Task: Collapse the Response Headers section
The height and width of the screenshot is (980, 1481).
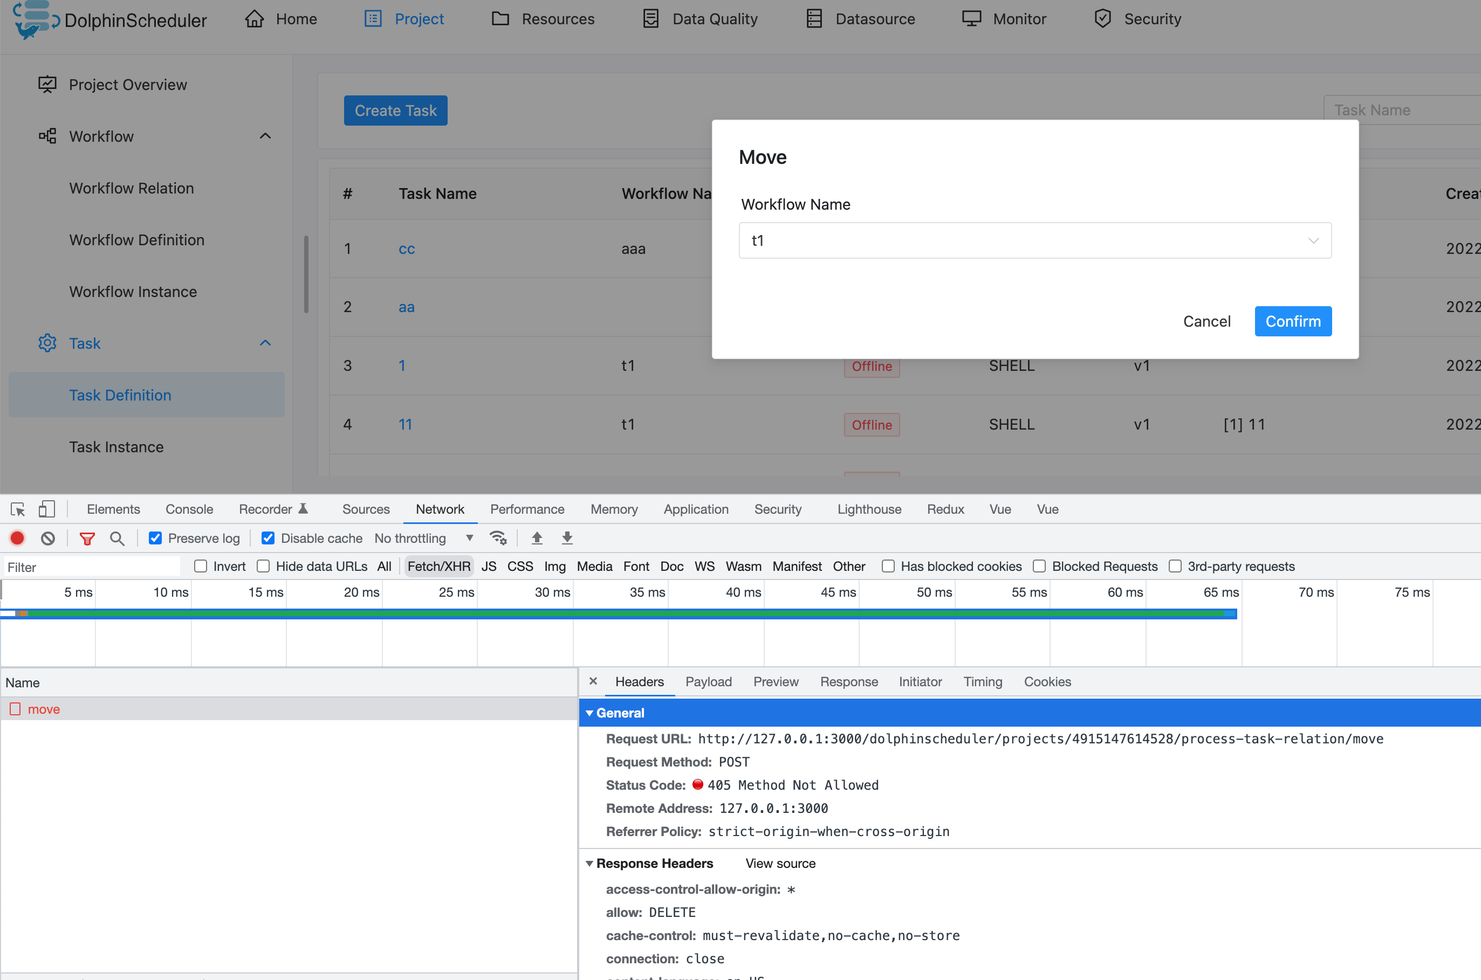Action: tap(589, 863)
